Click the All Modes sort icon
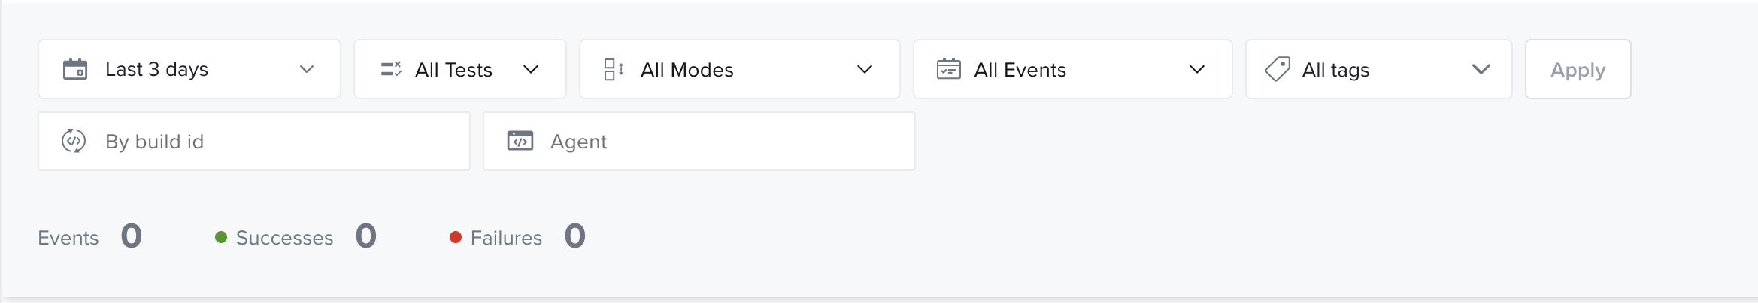This screenshot has height=303, width=1758. (x=614, y=69)
